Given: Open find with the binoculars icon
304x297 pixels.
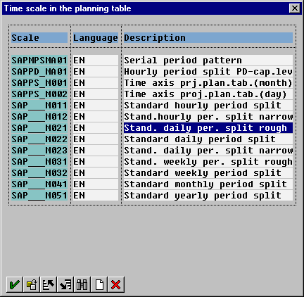Looking at the screenshot, I should (82, 284).
